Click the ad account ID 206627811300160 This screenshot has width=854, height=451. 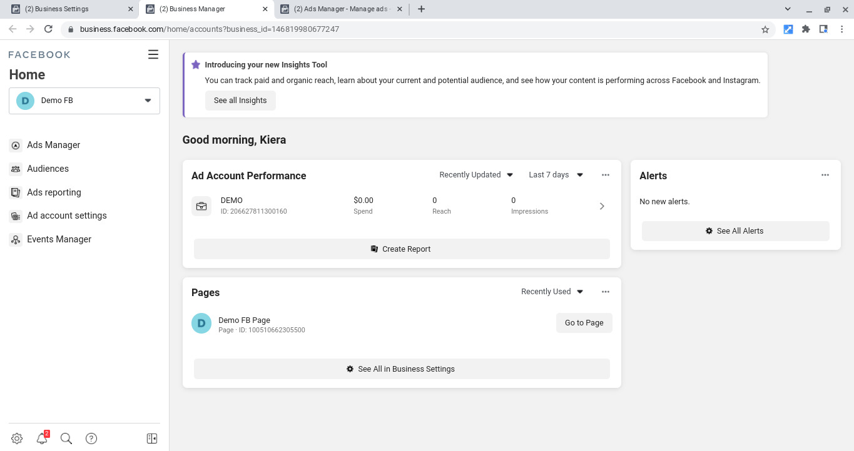pos(254,211)
